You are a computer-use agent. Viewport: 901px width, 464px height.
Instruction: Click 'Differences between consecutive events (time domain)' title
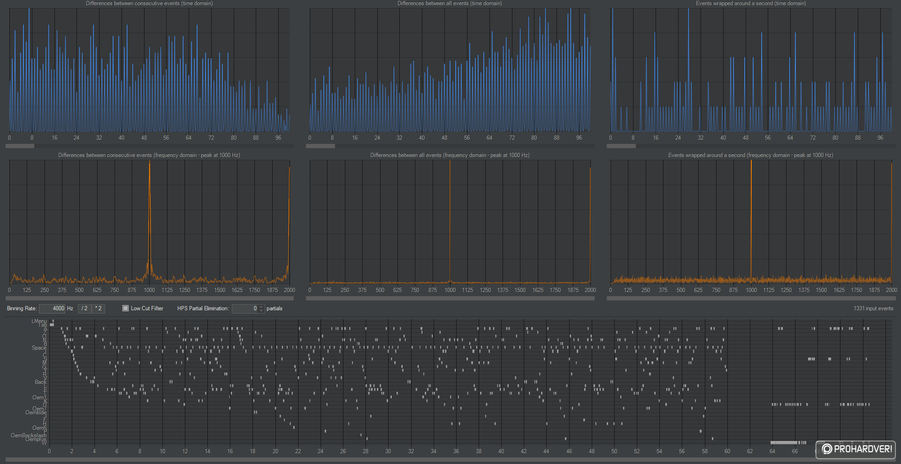[149, 3]
